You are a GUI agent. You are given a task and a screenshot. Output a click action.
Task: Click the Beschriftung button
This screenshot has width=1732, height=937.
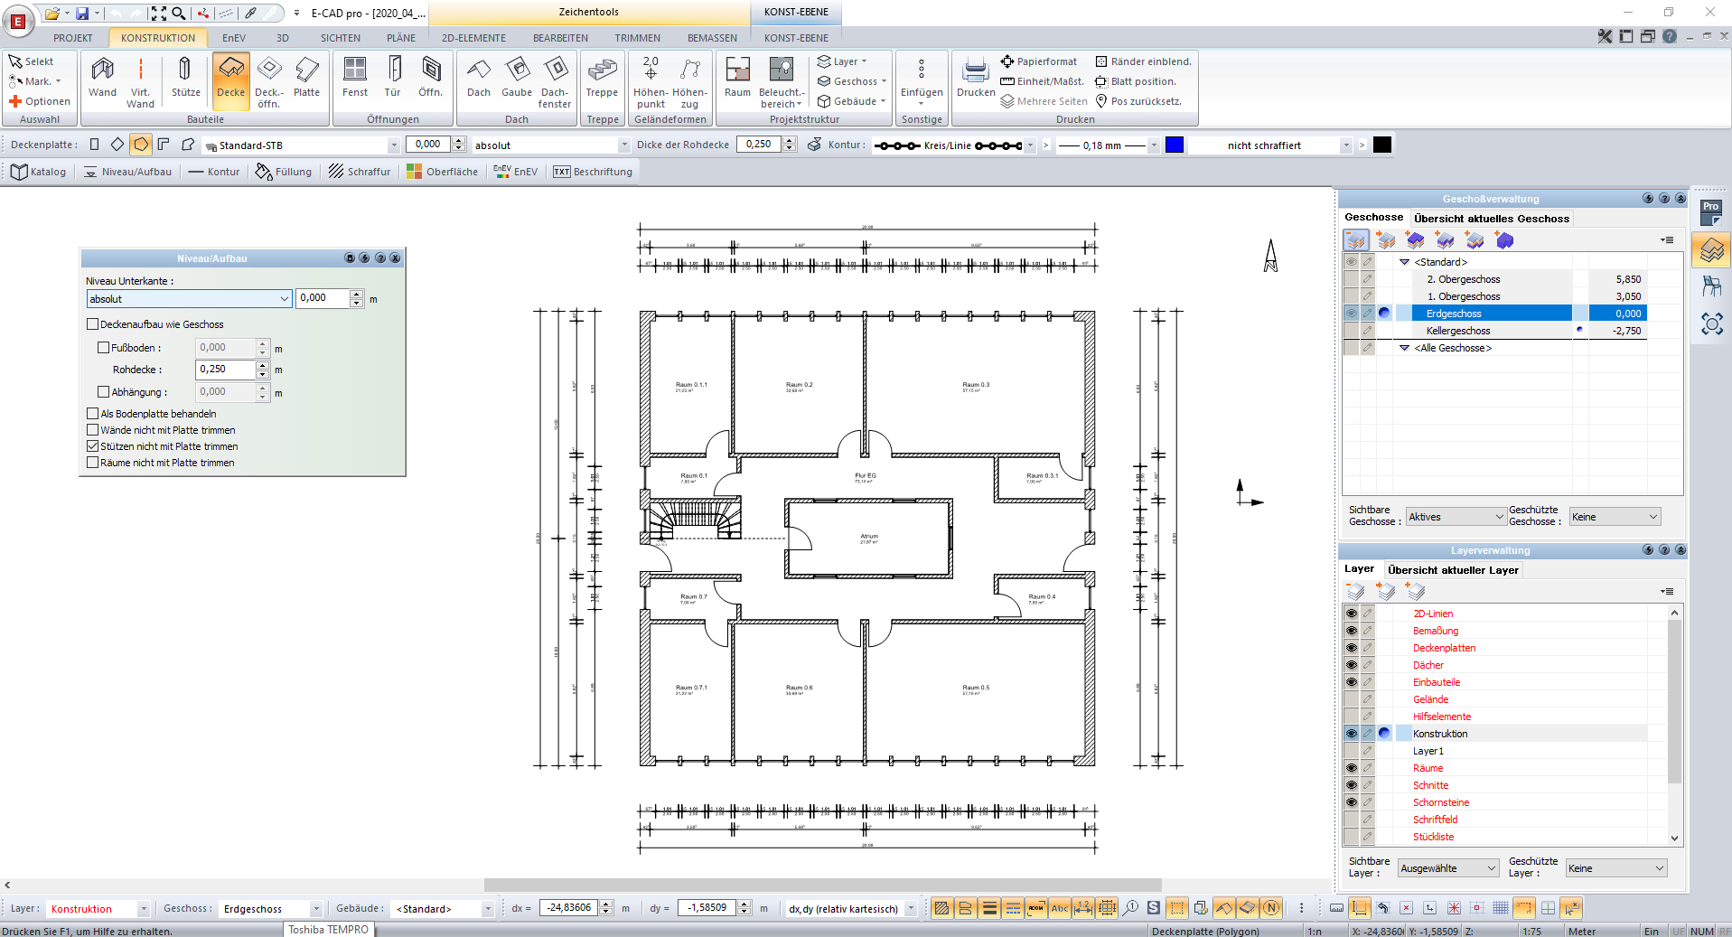click(x=593, y=172)
